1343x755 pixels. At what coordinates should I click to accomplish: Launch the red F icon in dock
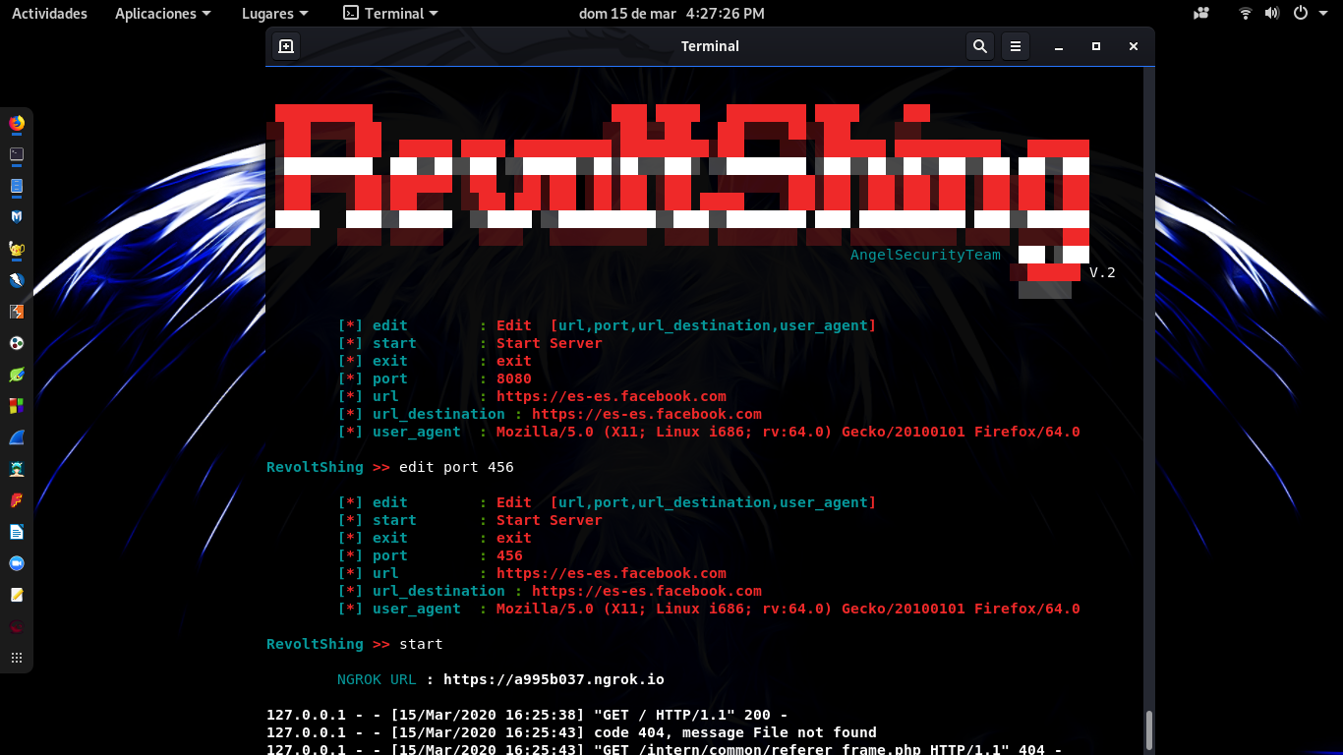(x=17, y=500)
